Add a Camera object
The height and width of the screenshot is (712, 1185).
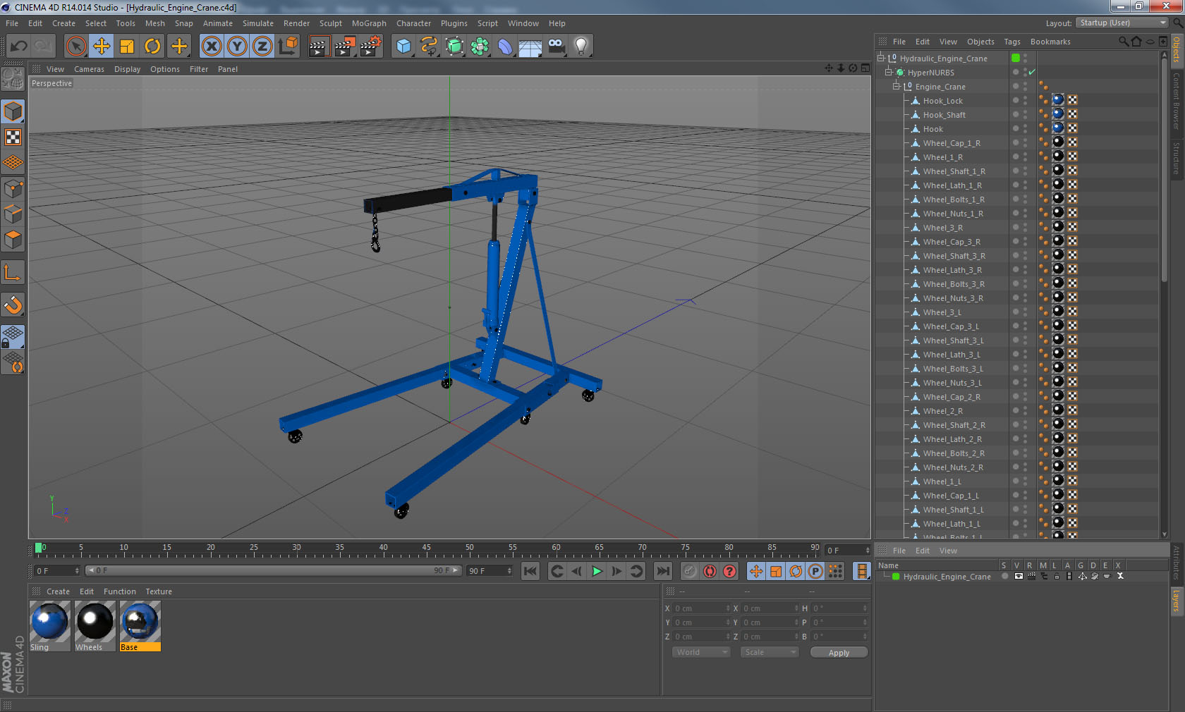tap(556, 47)
